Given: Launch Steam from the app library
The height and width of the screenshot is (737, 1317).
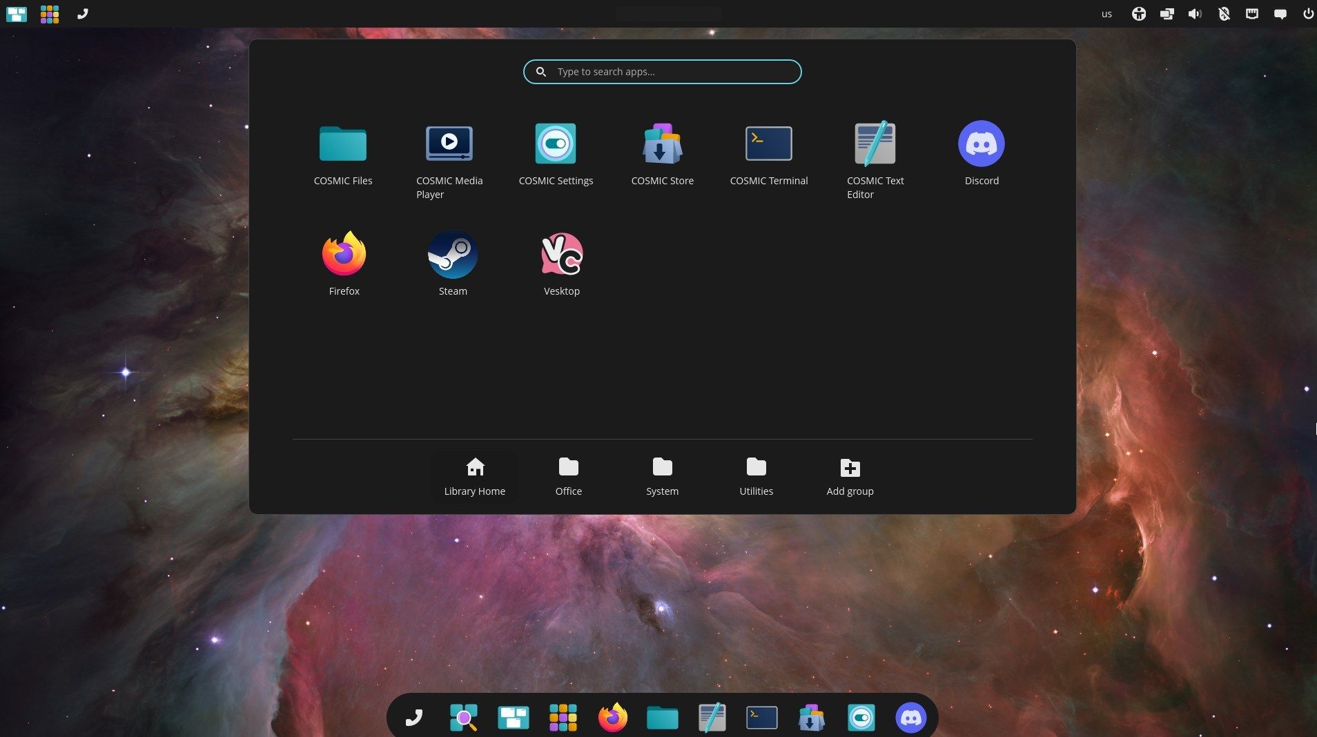Looking at the screenshot, I should coord(452,264).
